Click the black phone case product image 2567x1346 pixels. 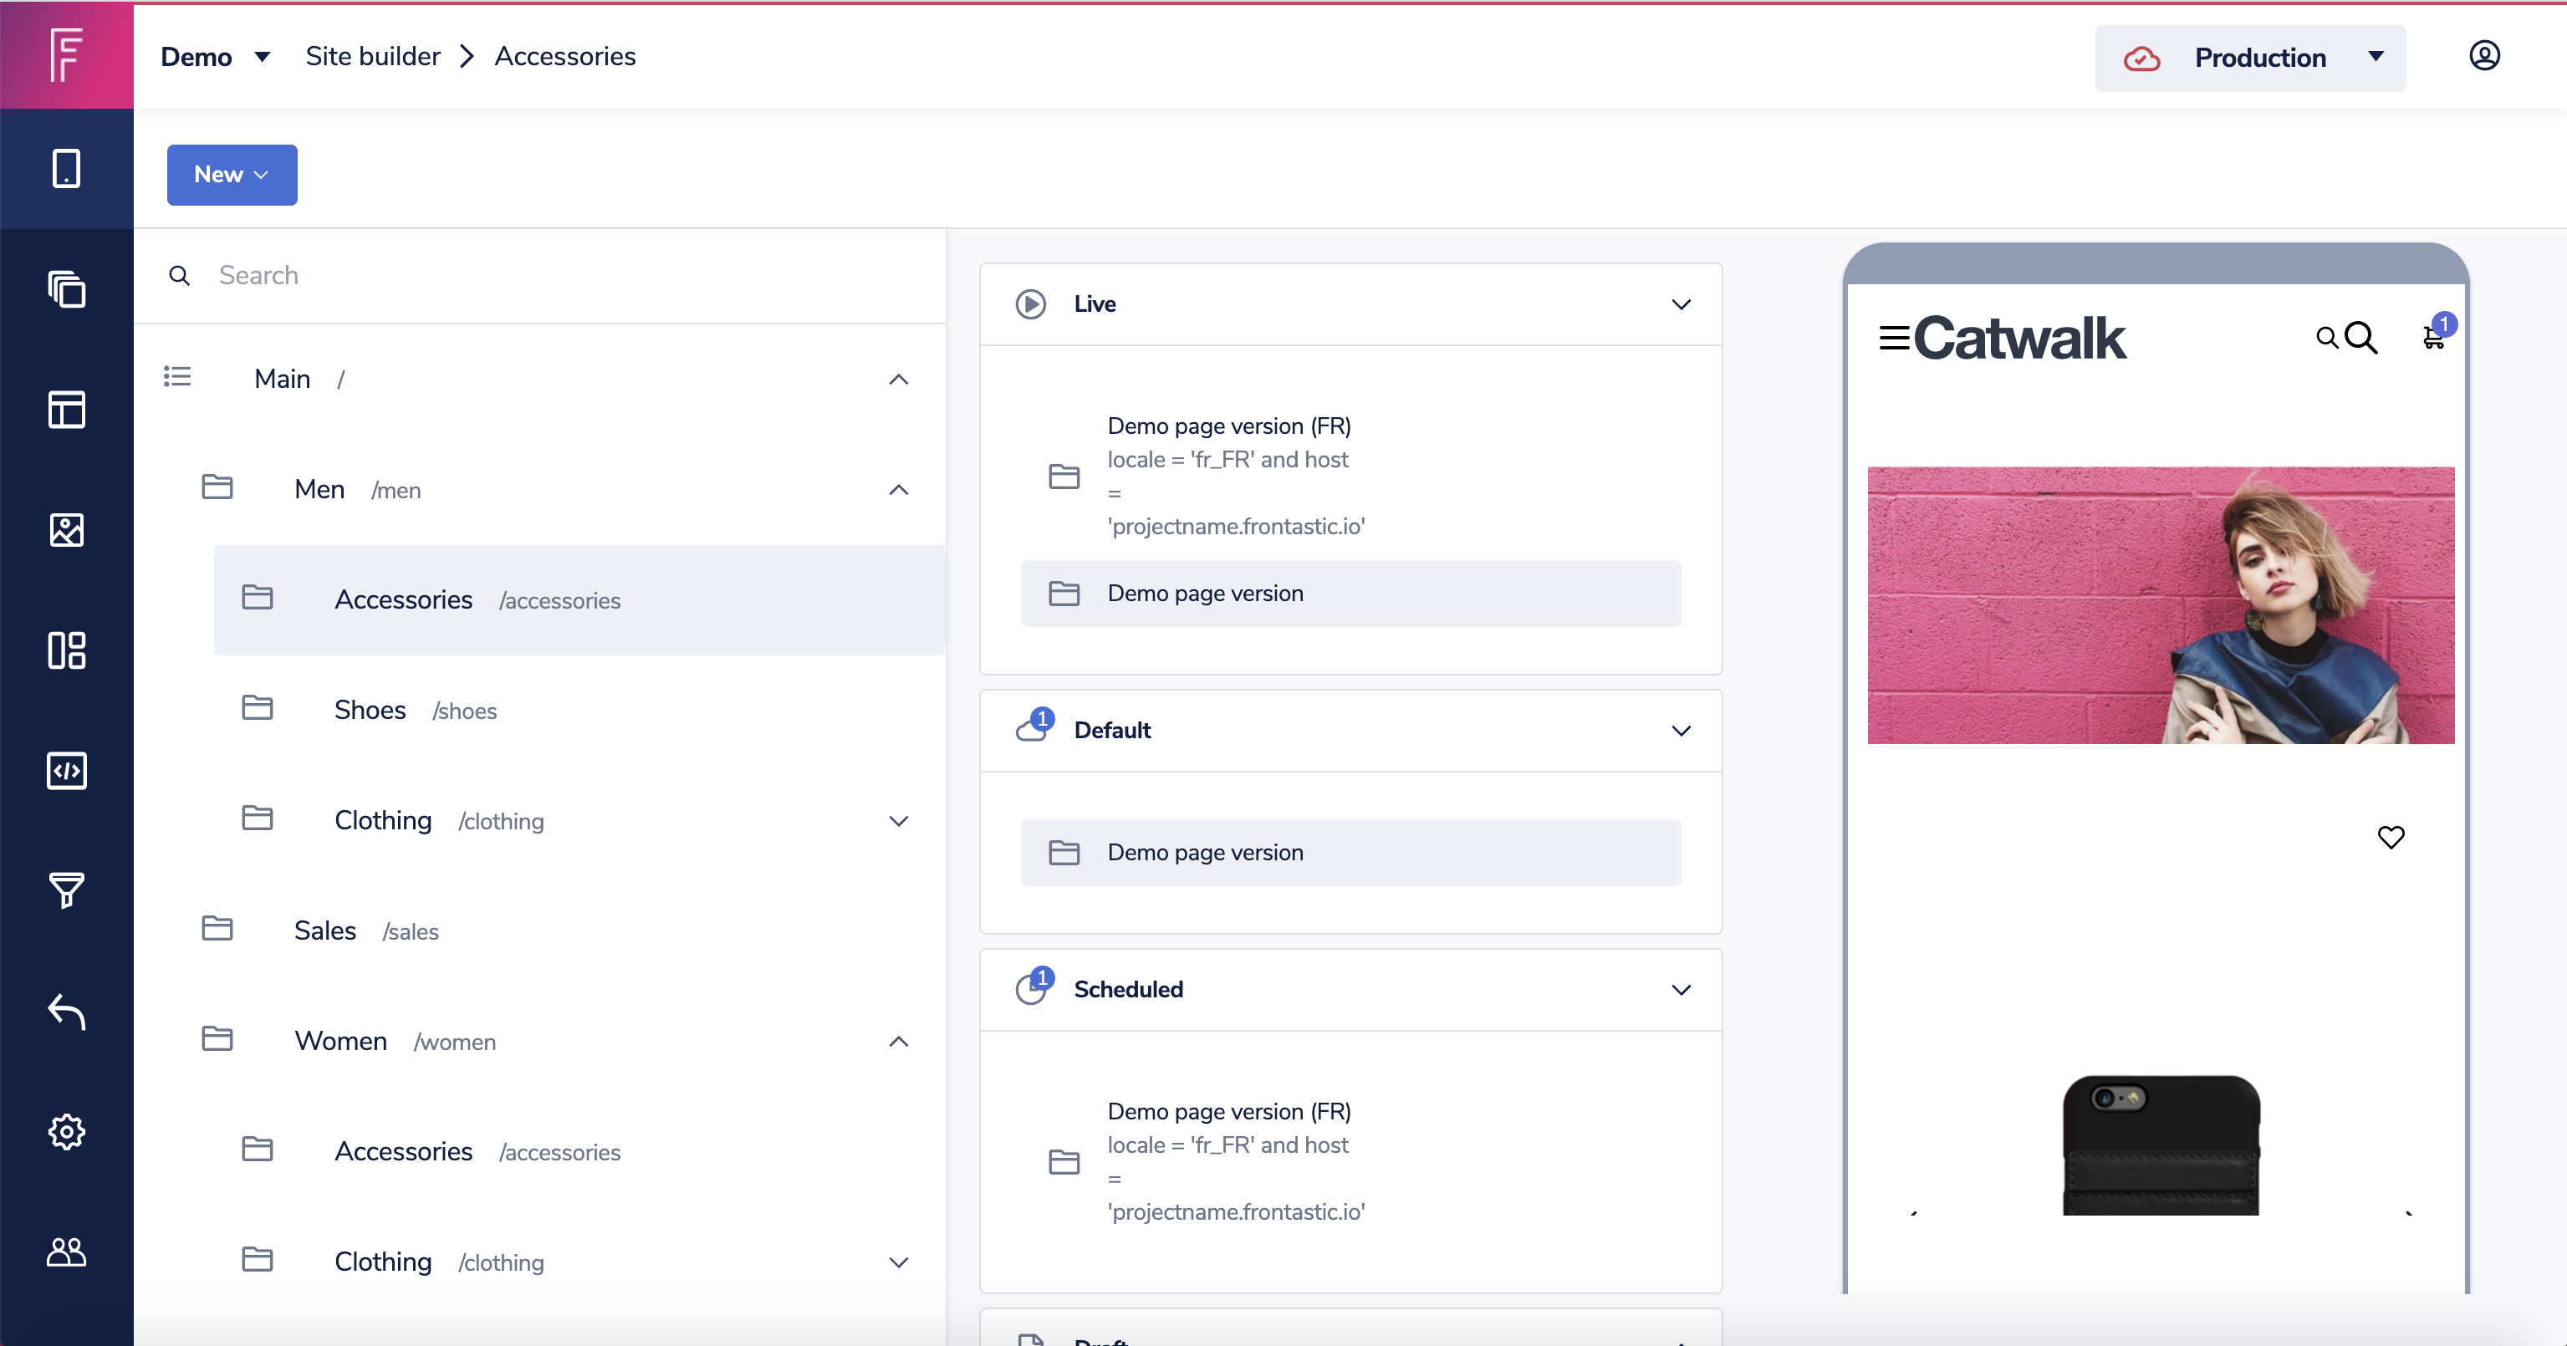click(2161, 1144)
